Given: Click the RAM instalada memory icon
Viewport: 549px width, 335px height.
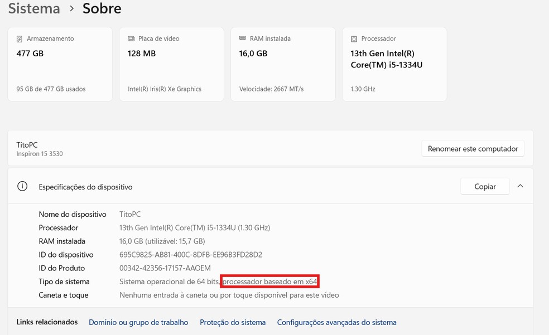Looking at the screenshot, I should pos(242,38).
